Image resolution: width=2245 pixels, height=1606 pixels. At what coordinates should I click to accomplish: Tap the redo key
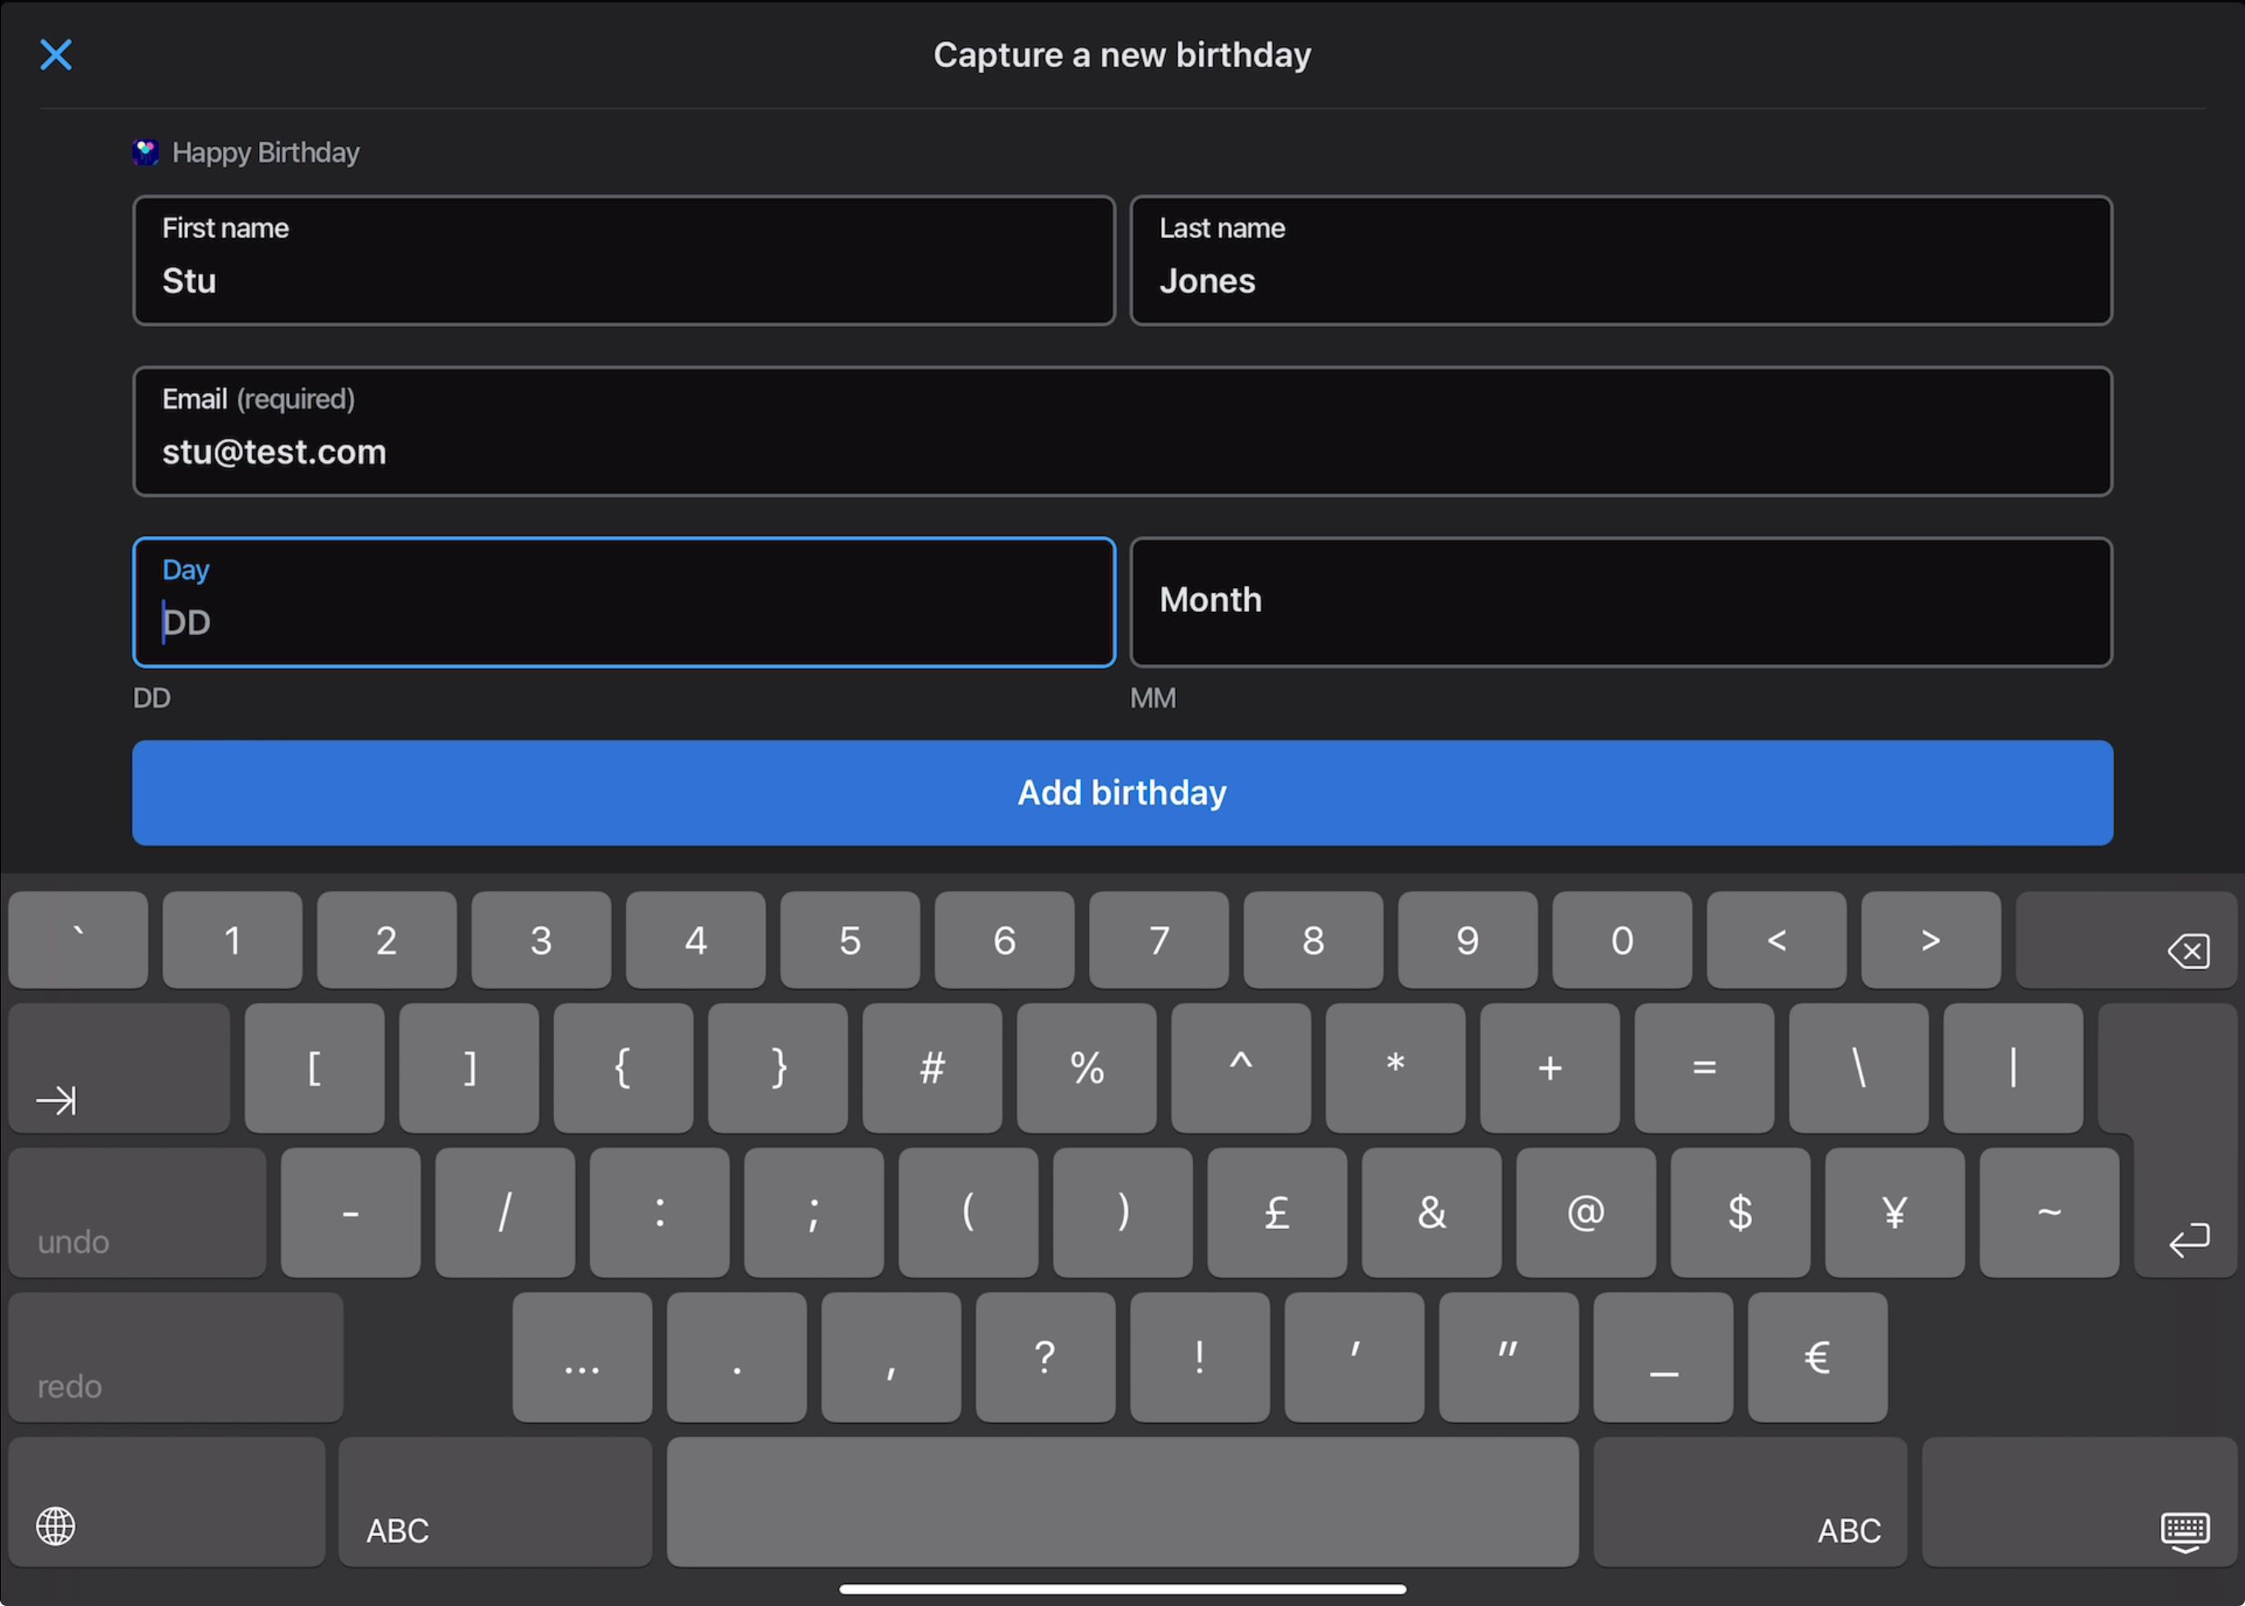(x=176, y=1358)
